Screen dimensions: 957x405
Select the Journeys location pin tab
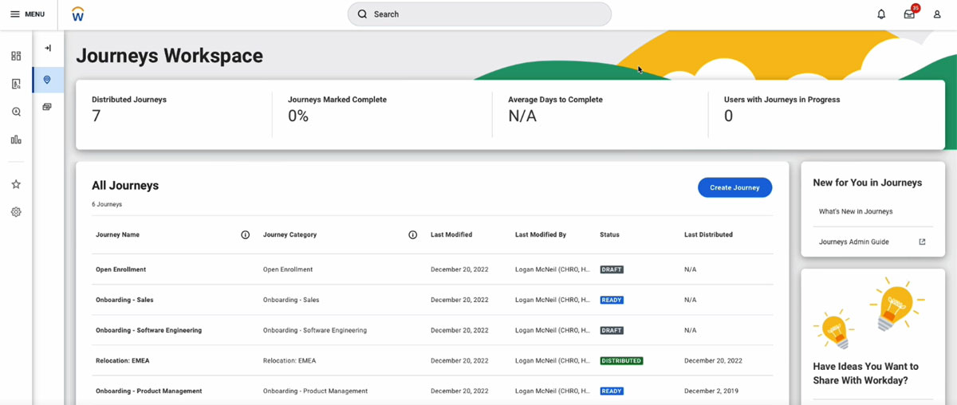pyautogui.click(x=48, y=80)
